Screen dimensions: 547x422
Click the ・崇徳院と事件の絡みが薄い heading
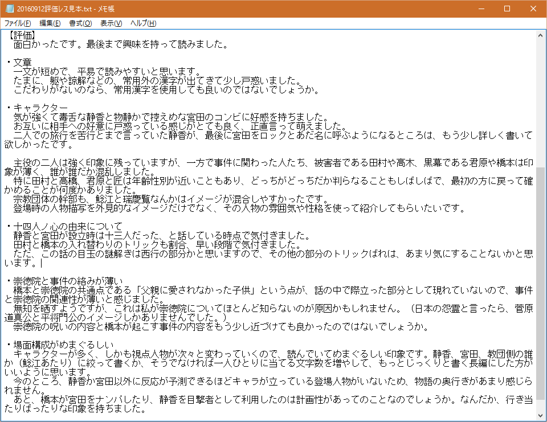click(x=64, y=281)
